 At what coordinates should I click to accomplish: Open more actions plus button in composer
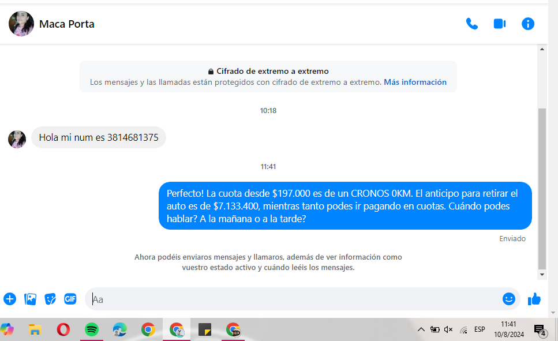(10, 299)
